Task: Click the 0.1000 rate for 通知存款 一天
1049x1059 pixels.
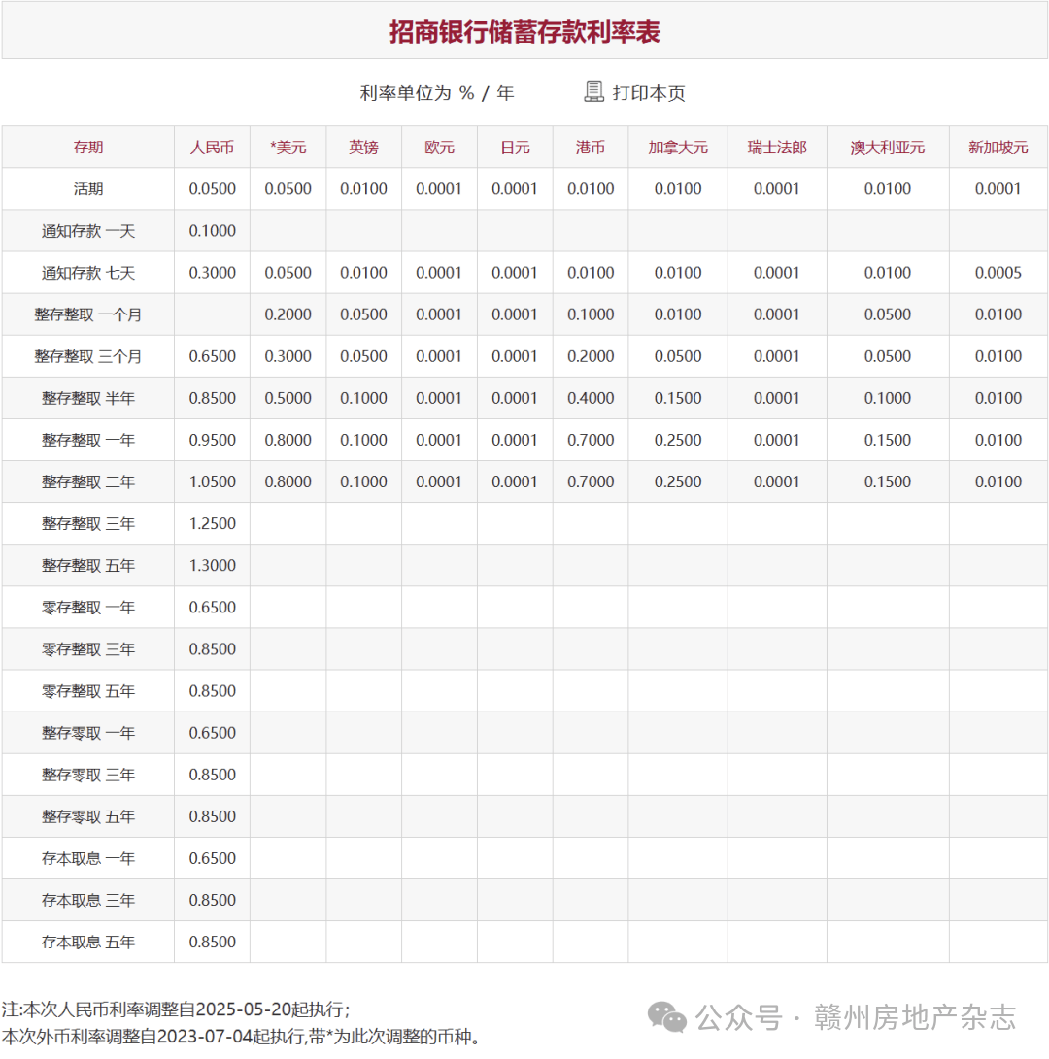Action: [x=213, y=231]
